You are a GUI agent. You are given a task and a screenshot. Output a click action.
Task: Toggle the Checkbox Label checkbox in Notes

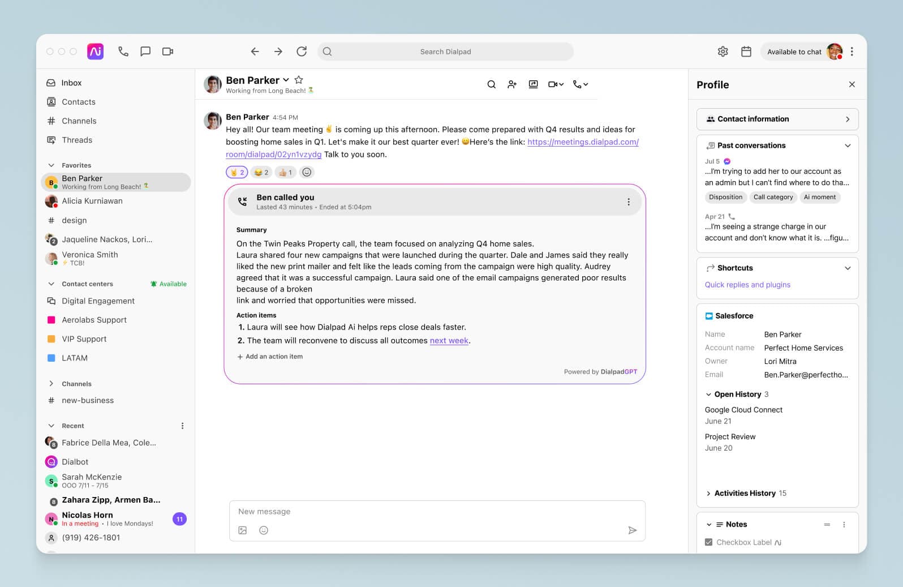click(x=708, y=542)
